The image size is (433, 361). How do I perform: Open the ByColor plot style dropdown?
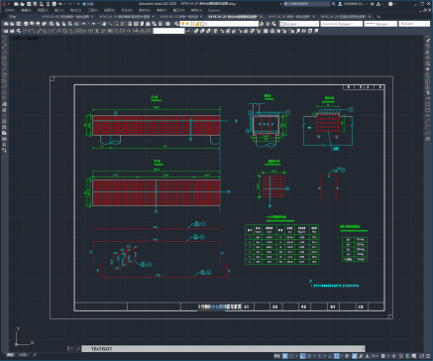414,24
